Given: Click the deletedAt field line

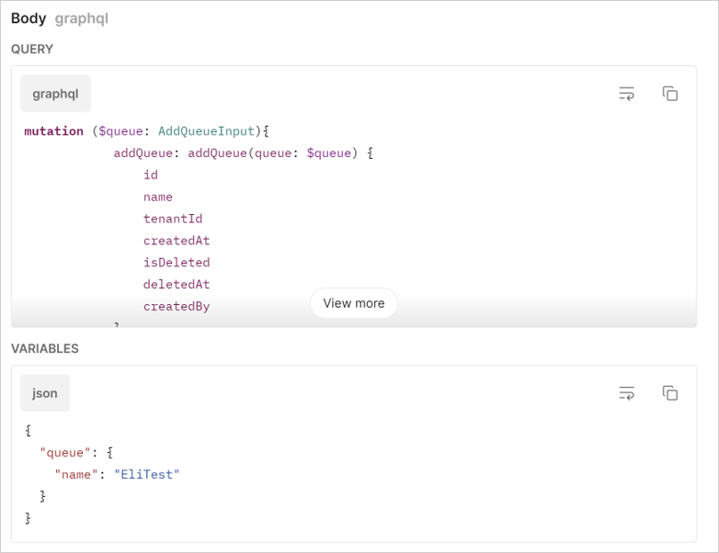Looking at the screenshot, I should [177, 285].
